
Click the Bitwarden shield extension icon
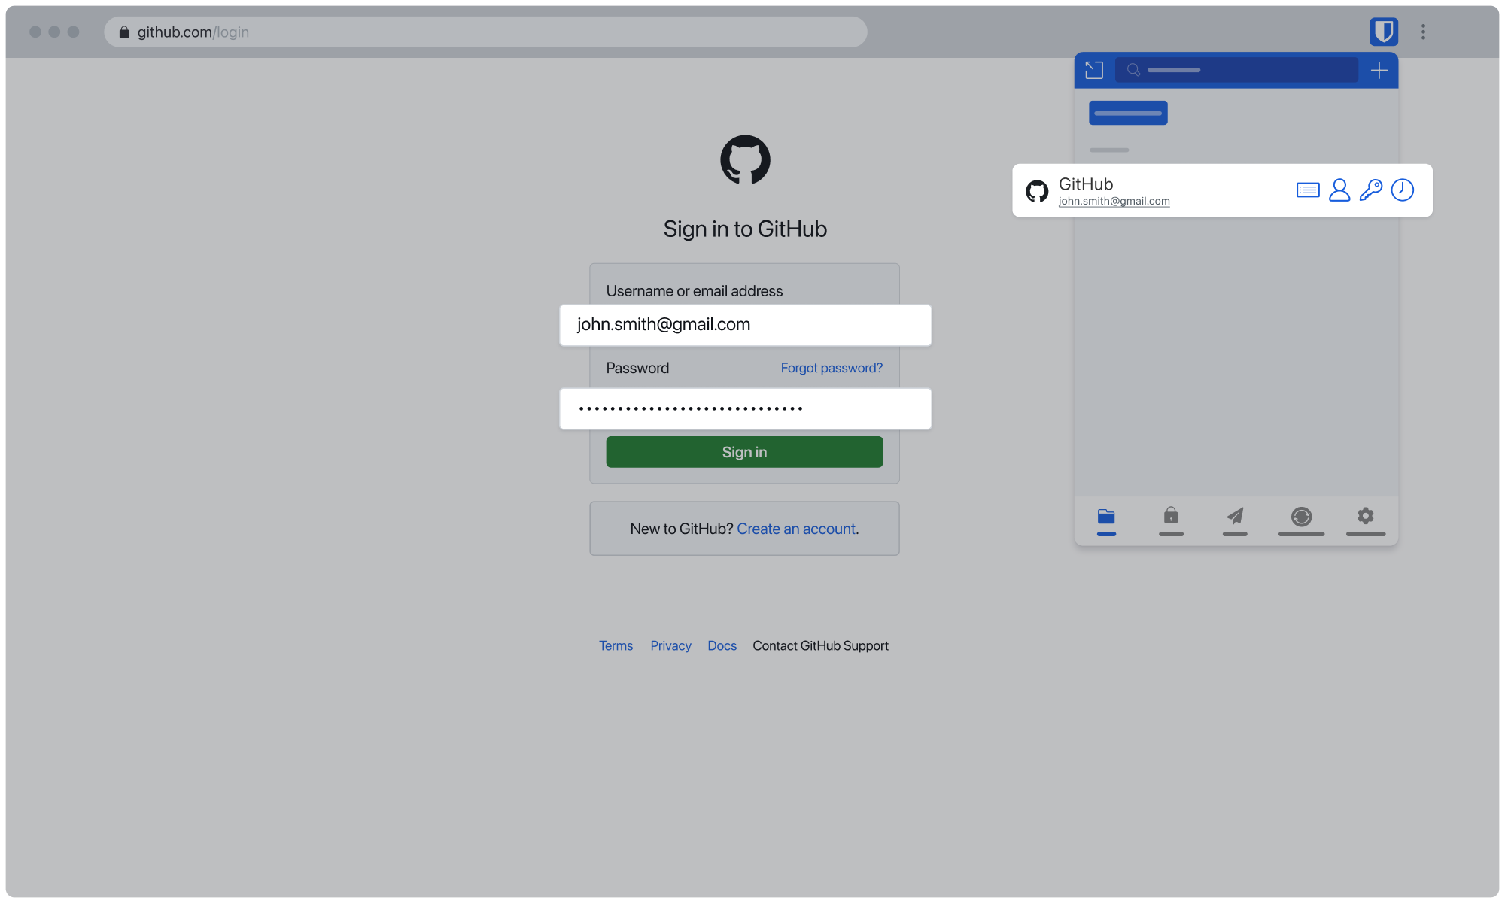1383,32
